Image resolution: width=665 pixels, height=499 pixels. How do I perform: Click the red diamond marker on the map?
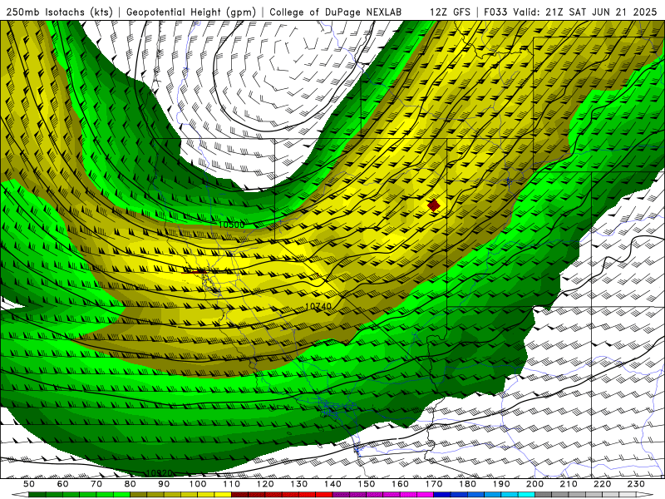433,205
